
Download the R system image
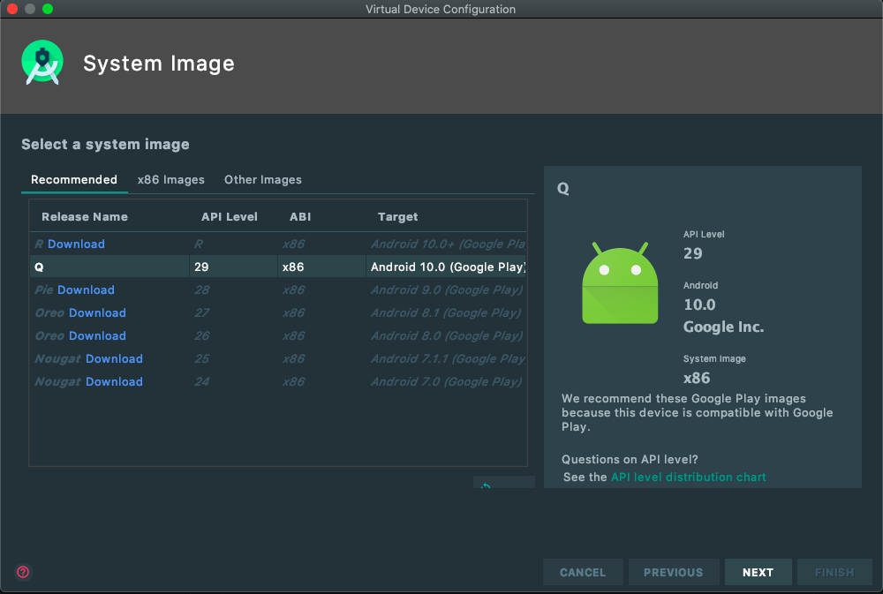(77, 244)
